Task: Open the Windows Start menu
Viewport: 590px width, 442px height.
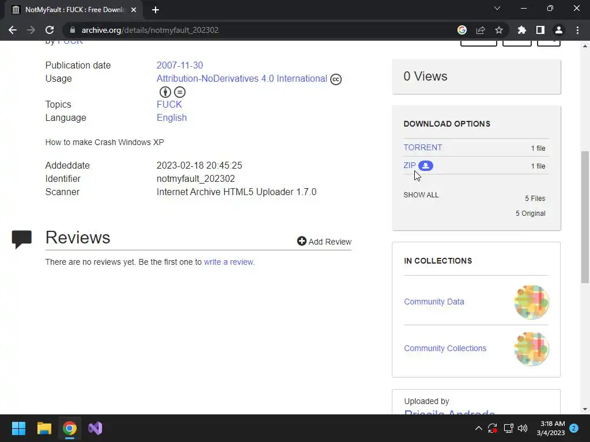Action: (x=18, y=428)
